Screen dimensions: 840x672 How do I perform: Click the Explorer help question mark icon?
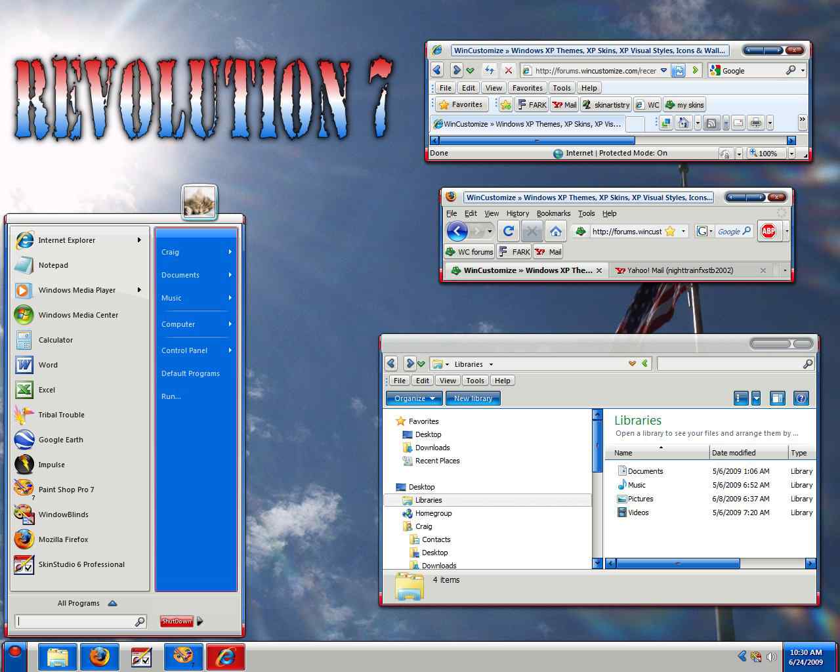coord(801,398)
